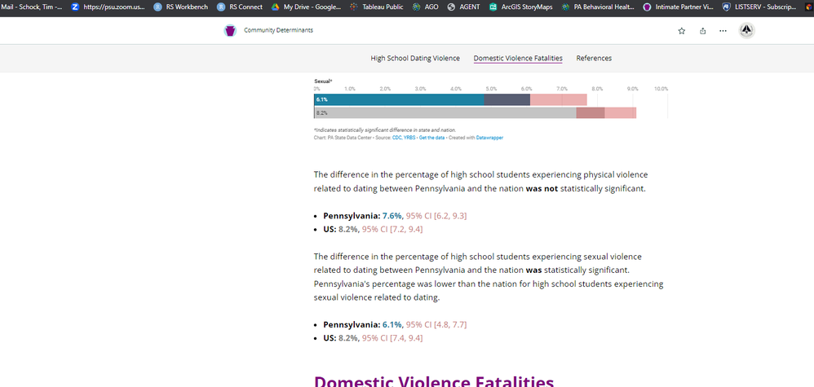The width and height of the screenshot is (814, 387).
Task: Click the Domestic Violence Fatalities purple heading
Action: pos(434,380)
